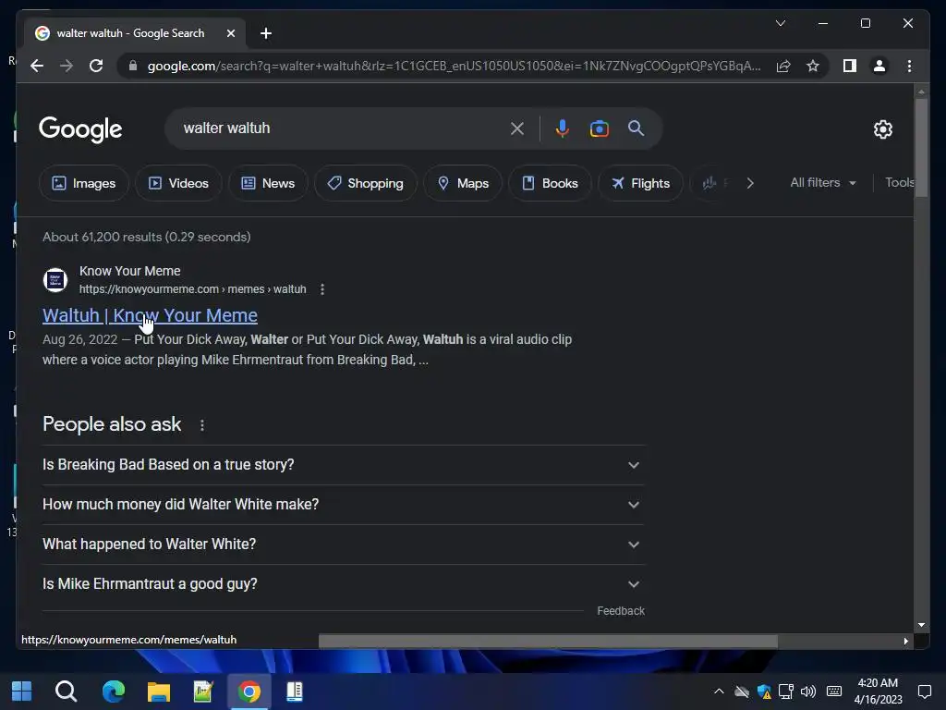Click the forward navigation arrow
Screen dimensions: 946x710
pos(67,66)
